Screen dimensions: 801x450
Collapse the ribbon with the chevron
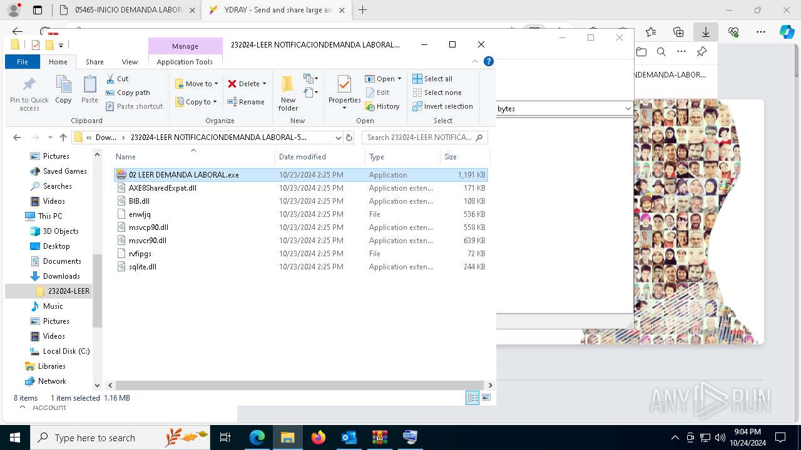(475, 61)
